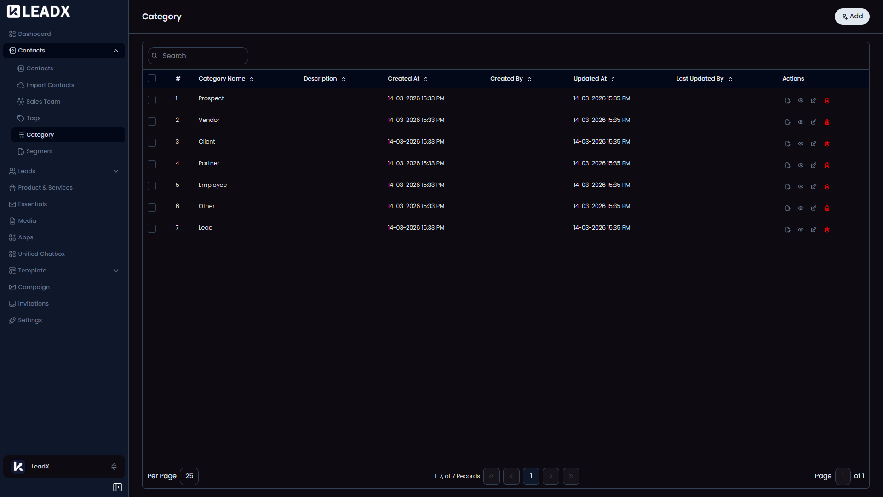
Task: Toggle the Created At column sort arrows
Action: pyautogui.click(x=425, y=79)
